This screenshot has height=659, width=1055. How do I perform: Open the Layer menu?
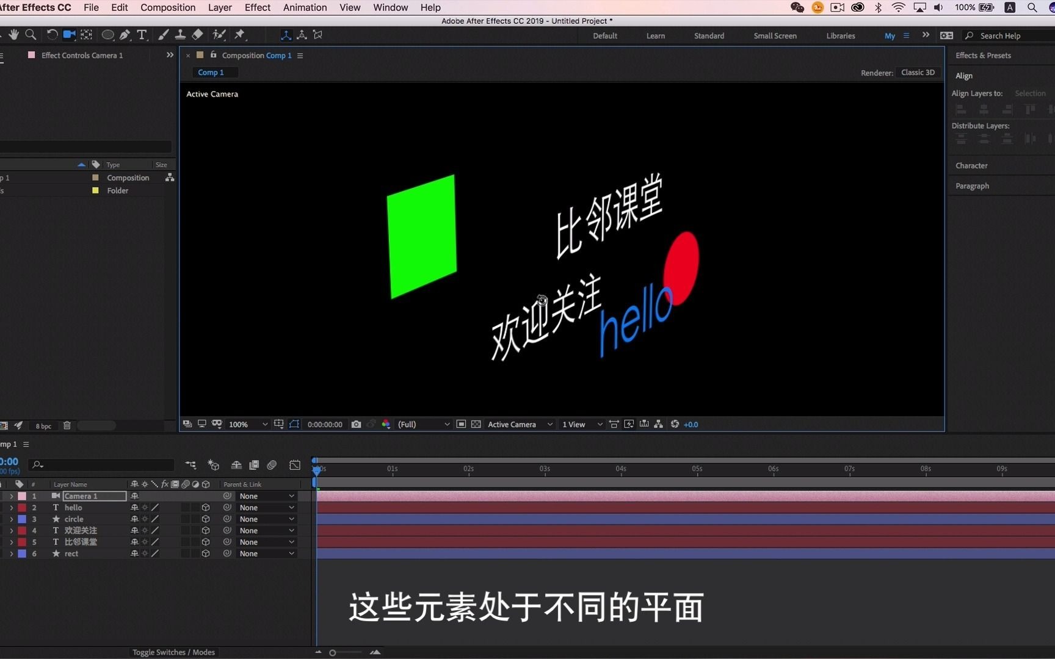[x=220, y=7]
